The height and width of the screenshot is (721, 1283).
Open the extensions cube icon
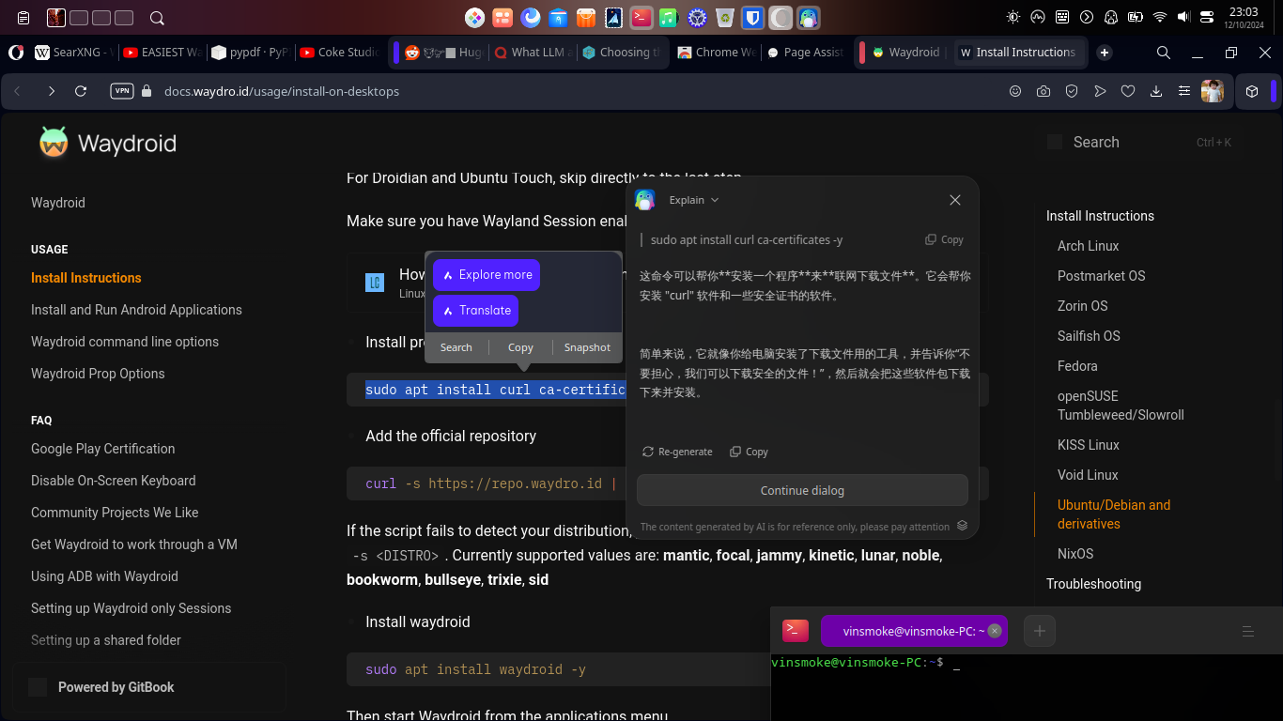click(x=1252, y=91)
